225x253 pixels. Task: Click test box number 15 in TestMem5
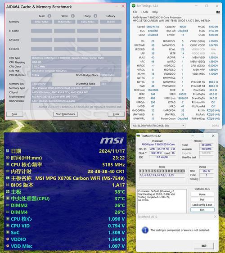tap(184, 171)
